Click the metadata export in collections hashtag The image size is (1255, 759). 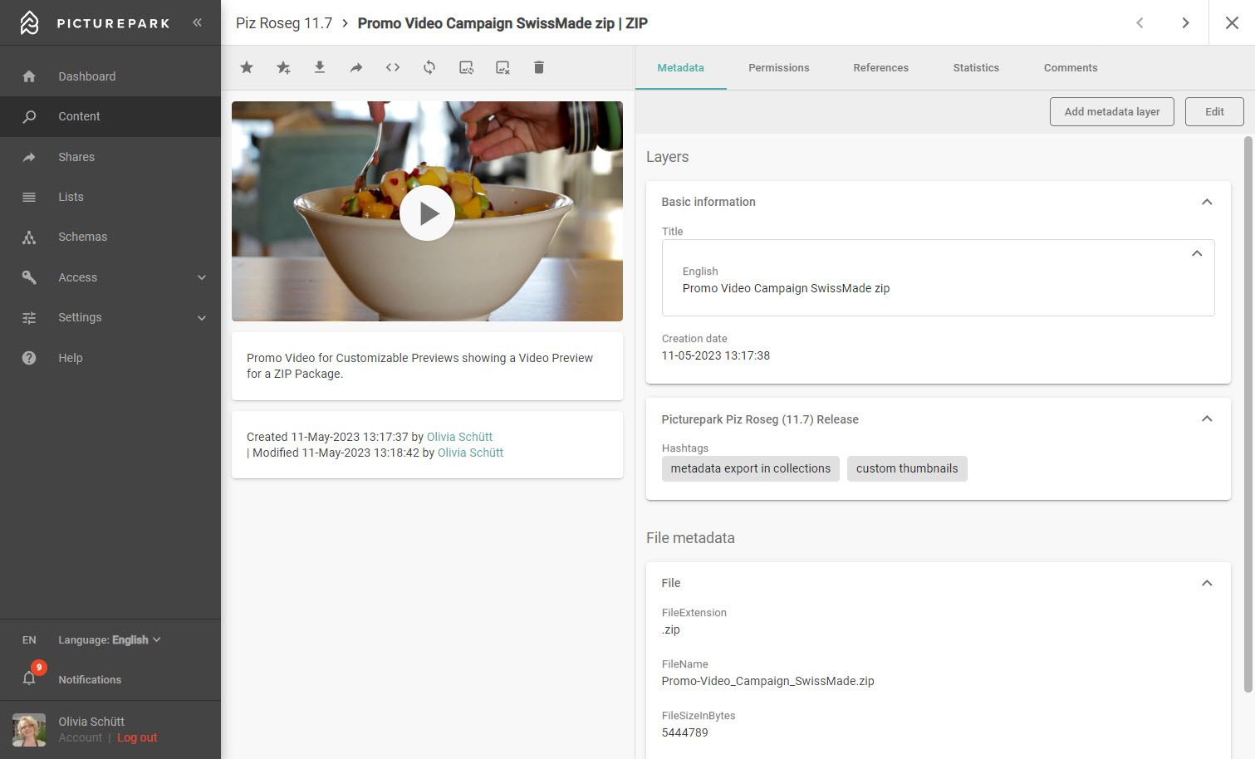751,468
